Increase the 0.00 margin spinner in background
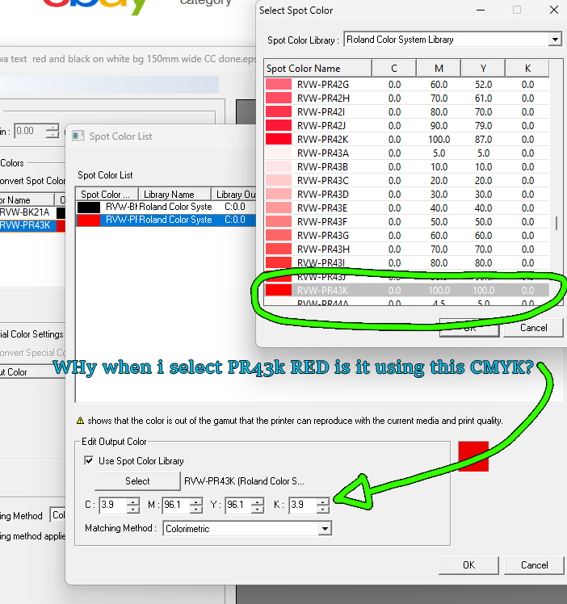 pos(52,128)
